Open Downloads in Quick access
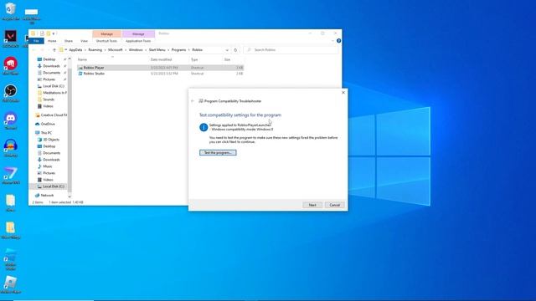Viewport: 536px width, 301px height. (x=51, y=66)
